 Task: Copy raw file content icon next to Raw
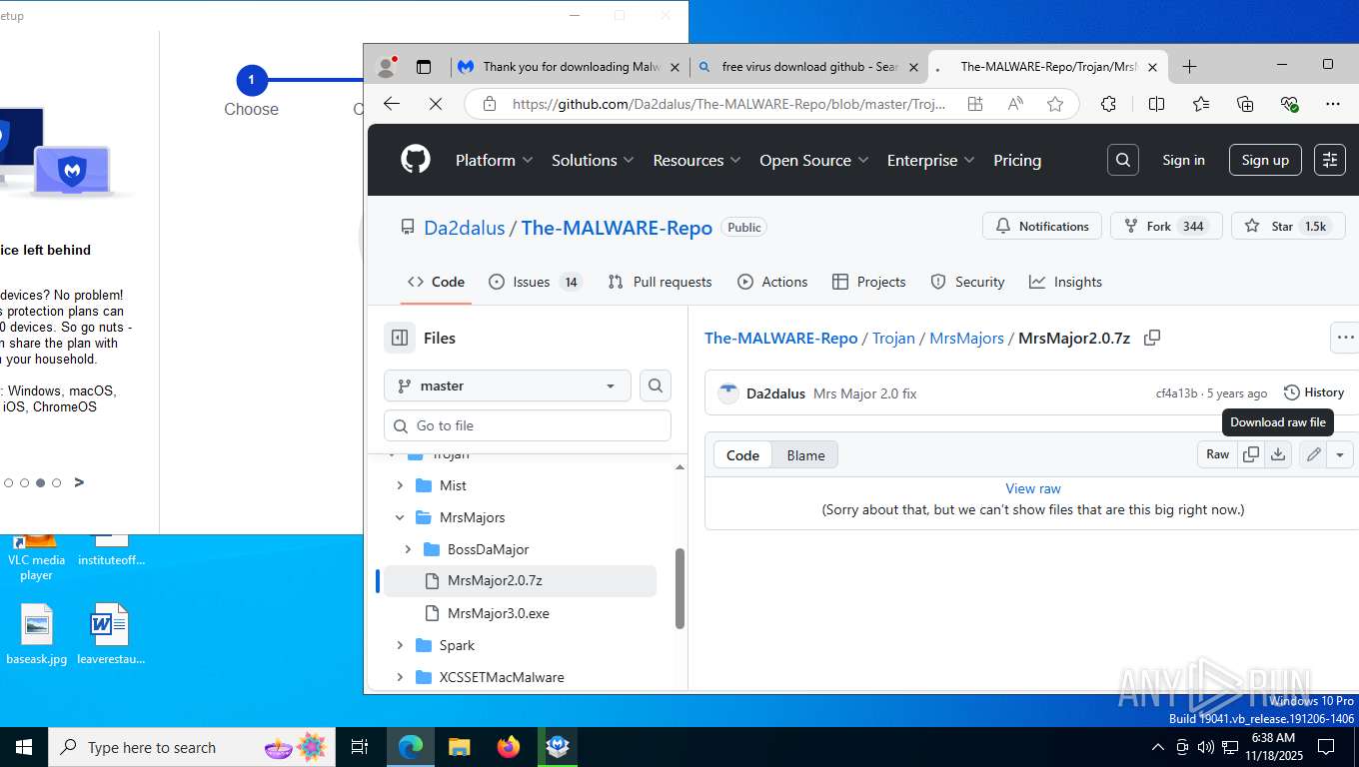coord(1251,454)
